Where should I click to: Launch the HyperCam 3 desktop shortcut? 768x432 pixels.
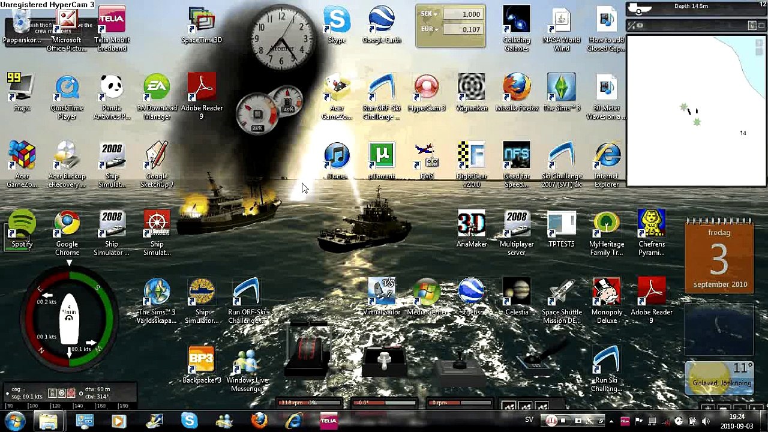pos(427,93)
